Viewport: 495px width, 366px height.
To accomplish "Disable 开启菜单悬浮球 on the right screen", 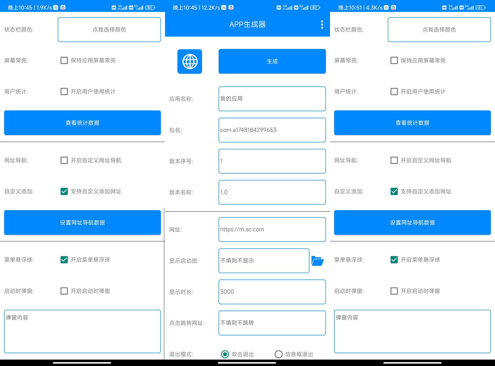I will click(x=394, y=260).
